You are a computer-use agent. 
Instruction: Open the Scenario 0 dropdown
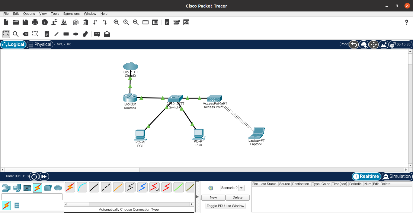pos(232,188)
